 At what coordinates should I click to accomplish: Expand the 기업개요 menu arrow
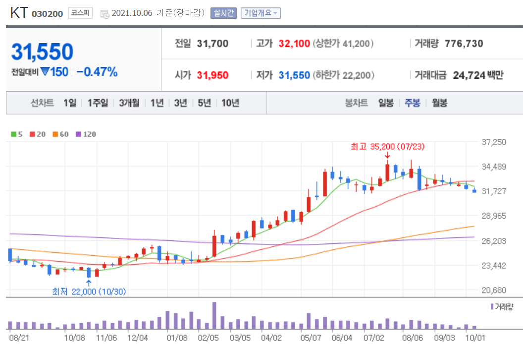point(275,13)
